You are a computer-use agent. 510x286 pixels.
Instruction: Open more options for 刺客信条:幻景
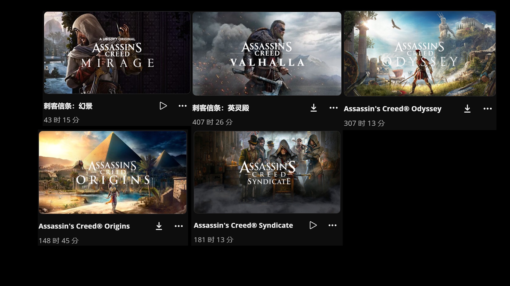pos(183,106)
